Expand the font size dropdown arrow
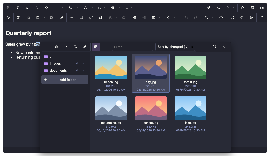 point(105,8)
